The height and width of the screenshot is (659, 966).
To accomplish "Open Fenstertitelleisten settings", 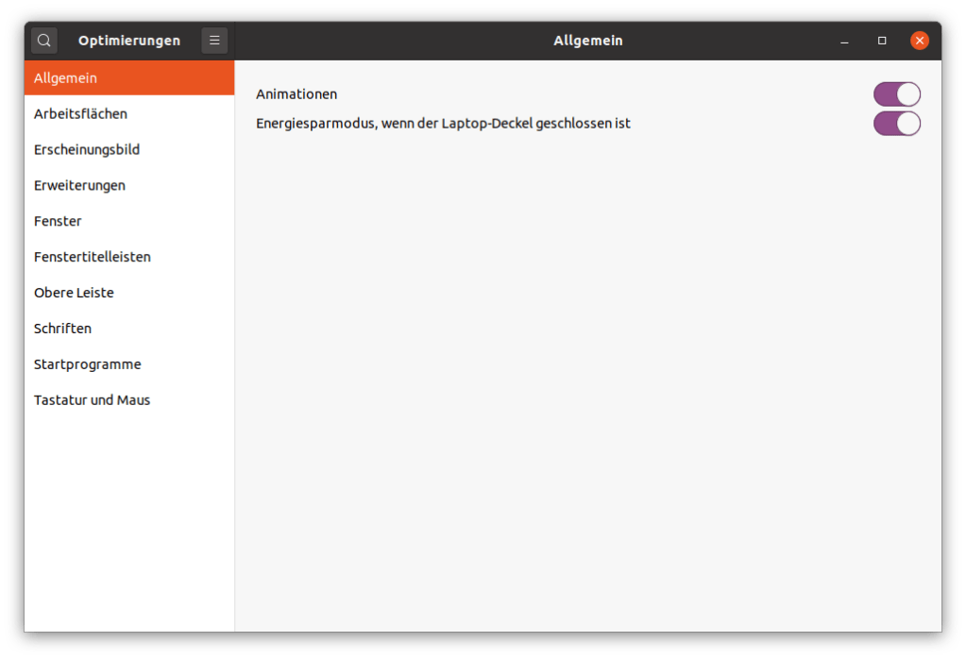I will 129,257.
